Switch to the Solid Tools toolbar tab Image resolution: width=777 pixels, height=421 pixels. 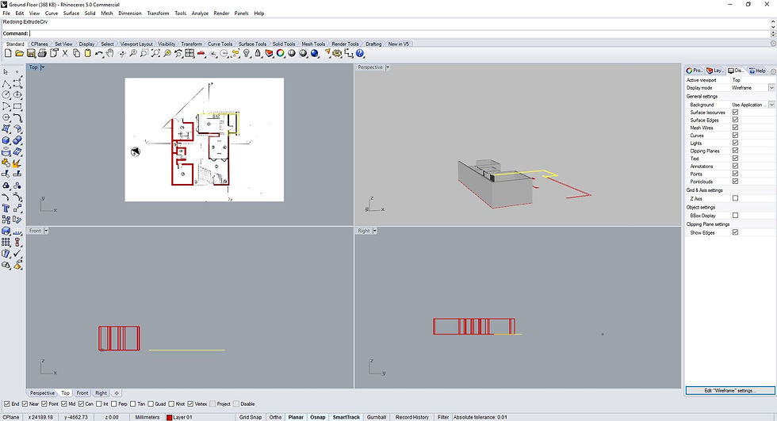click(284, 44)
